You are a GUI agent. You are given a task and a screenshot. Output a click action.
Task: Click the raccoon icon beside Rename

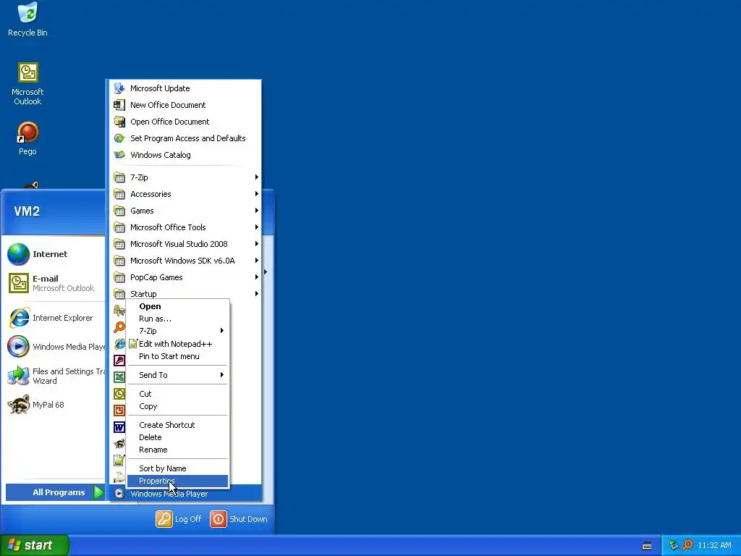click(x=119, y=444)
